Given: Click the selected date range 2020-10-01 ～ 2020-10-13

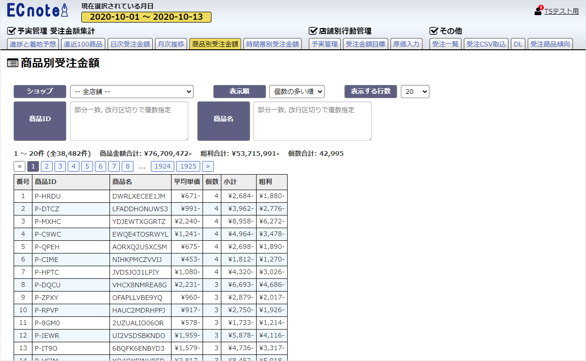Looking at the screenshot, I should click(x=146, y=17).
